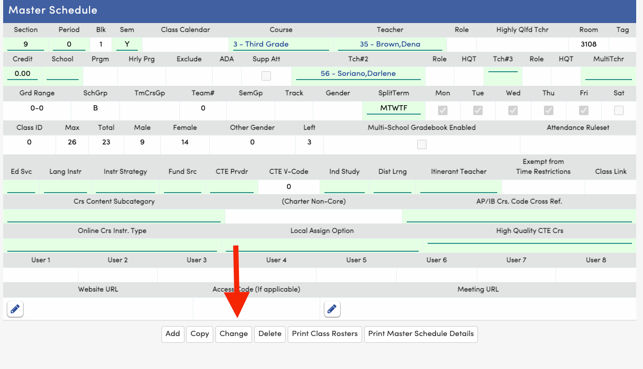The height and width of the screenshot is (369, 643).
Task: Click Print Class Rosters button
Action: pyautogui.click(x=325, y=334)
